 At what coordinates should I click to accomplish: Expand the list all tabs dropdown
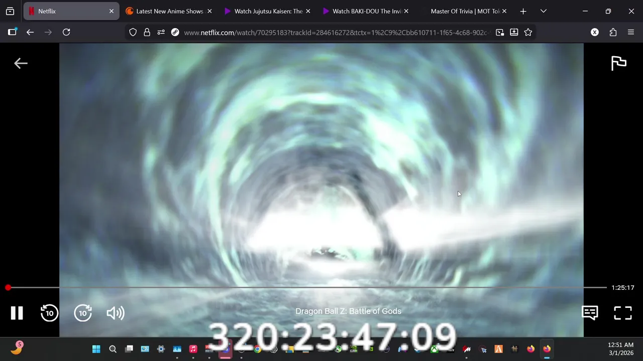point(543,11)
